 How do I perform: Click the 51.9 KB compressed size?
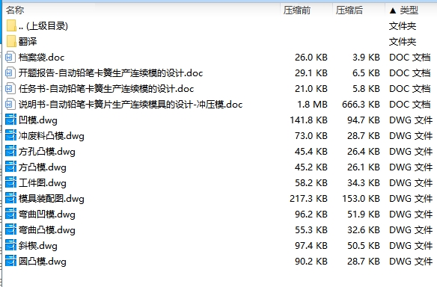tap(364, 214)
